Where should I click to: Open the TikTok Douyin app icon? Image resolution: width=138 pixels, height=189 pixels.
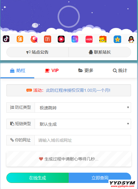6,39
